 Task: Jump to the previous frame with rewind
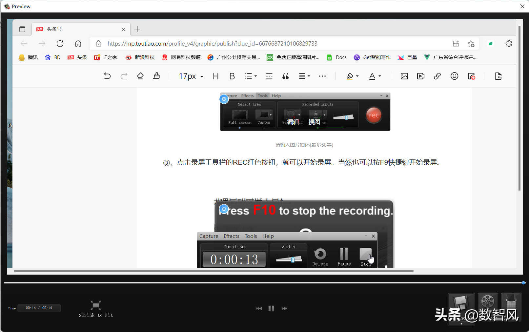click(259, 308)
